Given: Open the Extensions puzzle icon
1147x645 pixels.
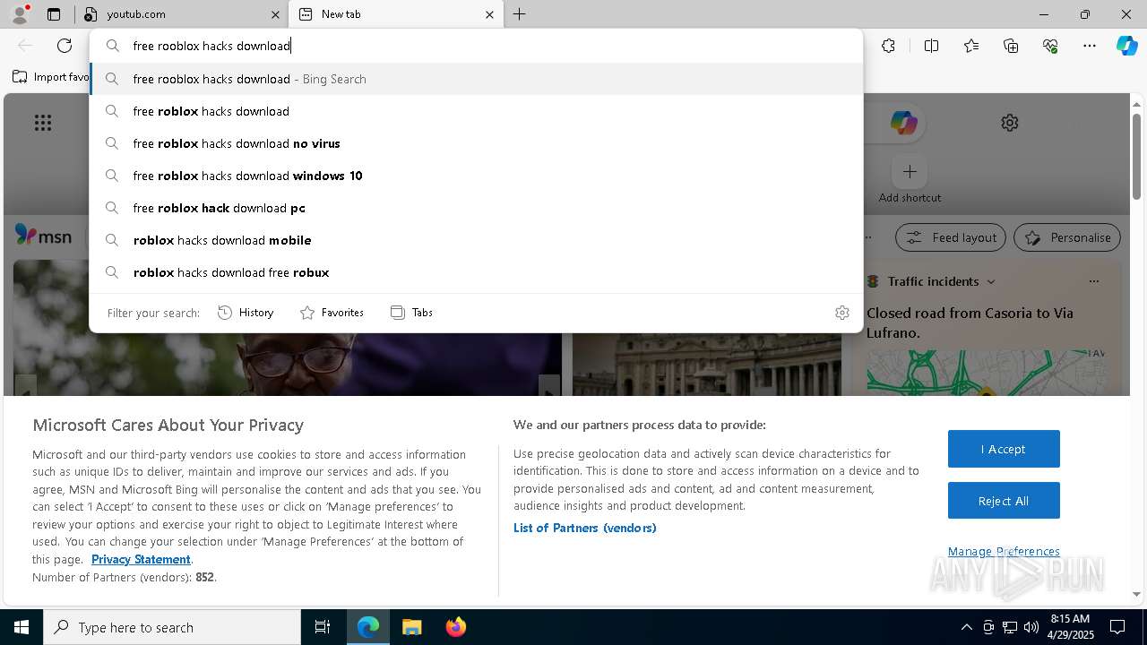Looking at the screenshot, I should (x=888, y=46).
